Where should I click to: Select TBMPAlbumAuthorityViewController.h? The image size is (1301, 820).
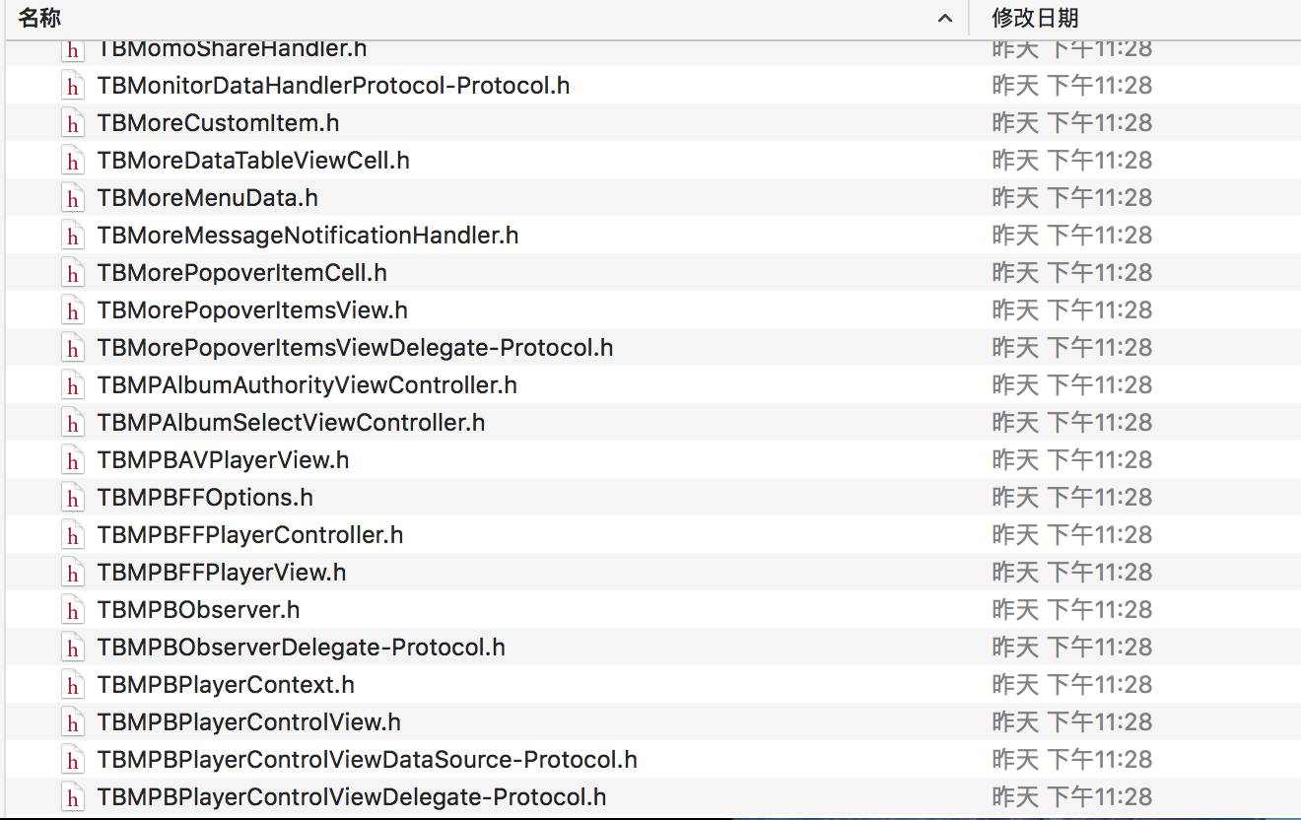(x=307, y=385)
